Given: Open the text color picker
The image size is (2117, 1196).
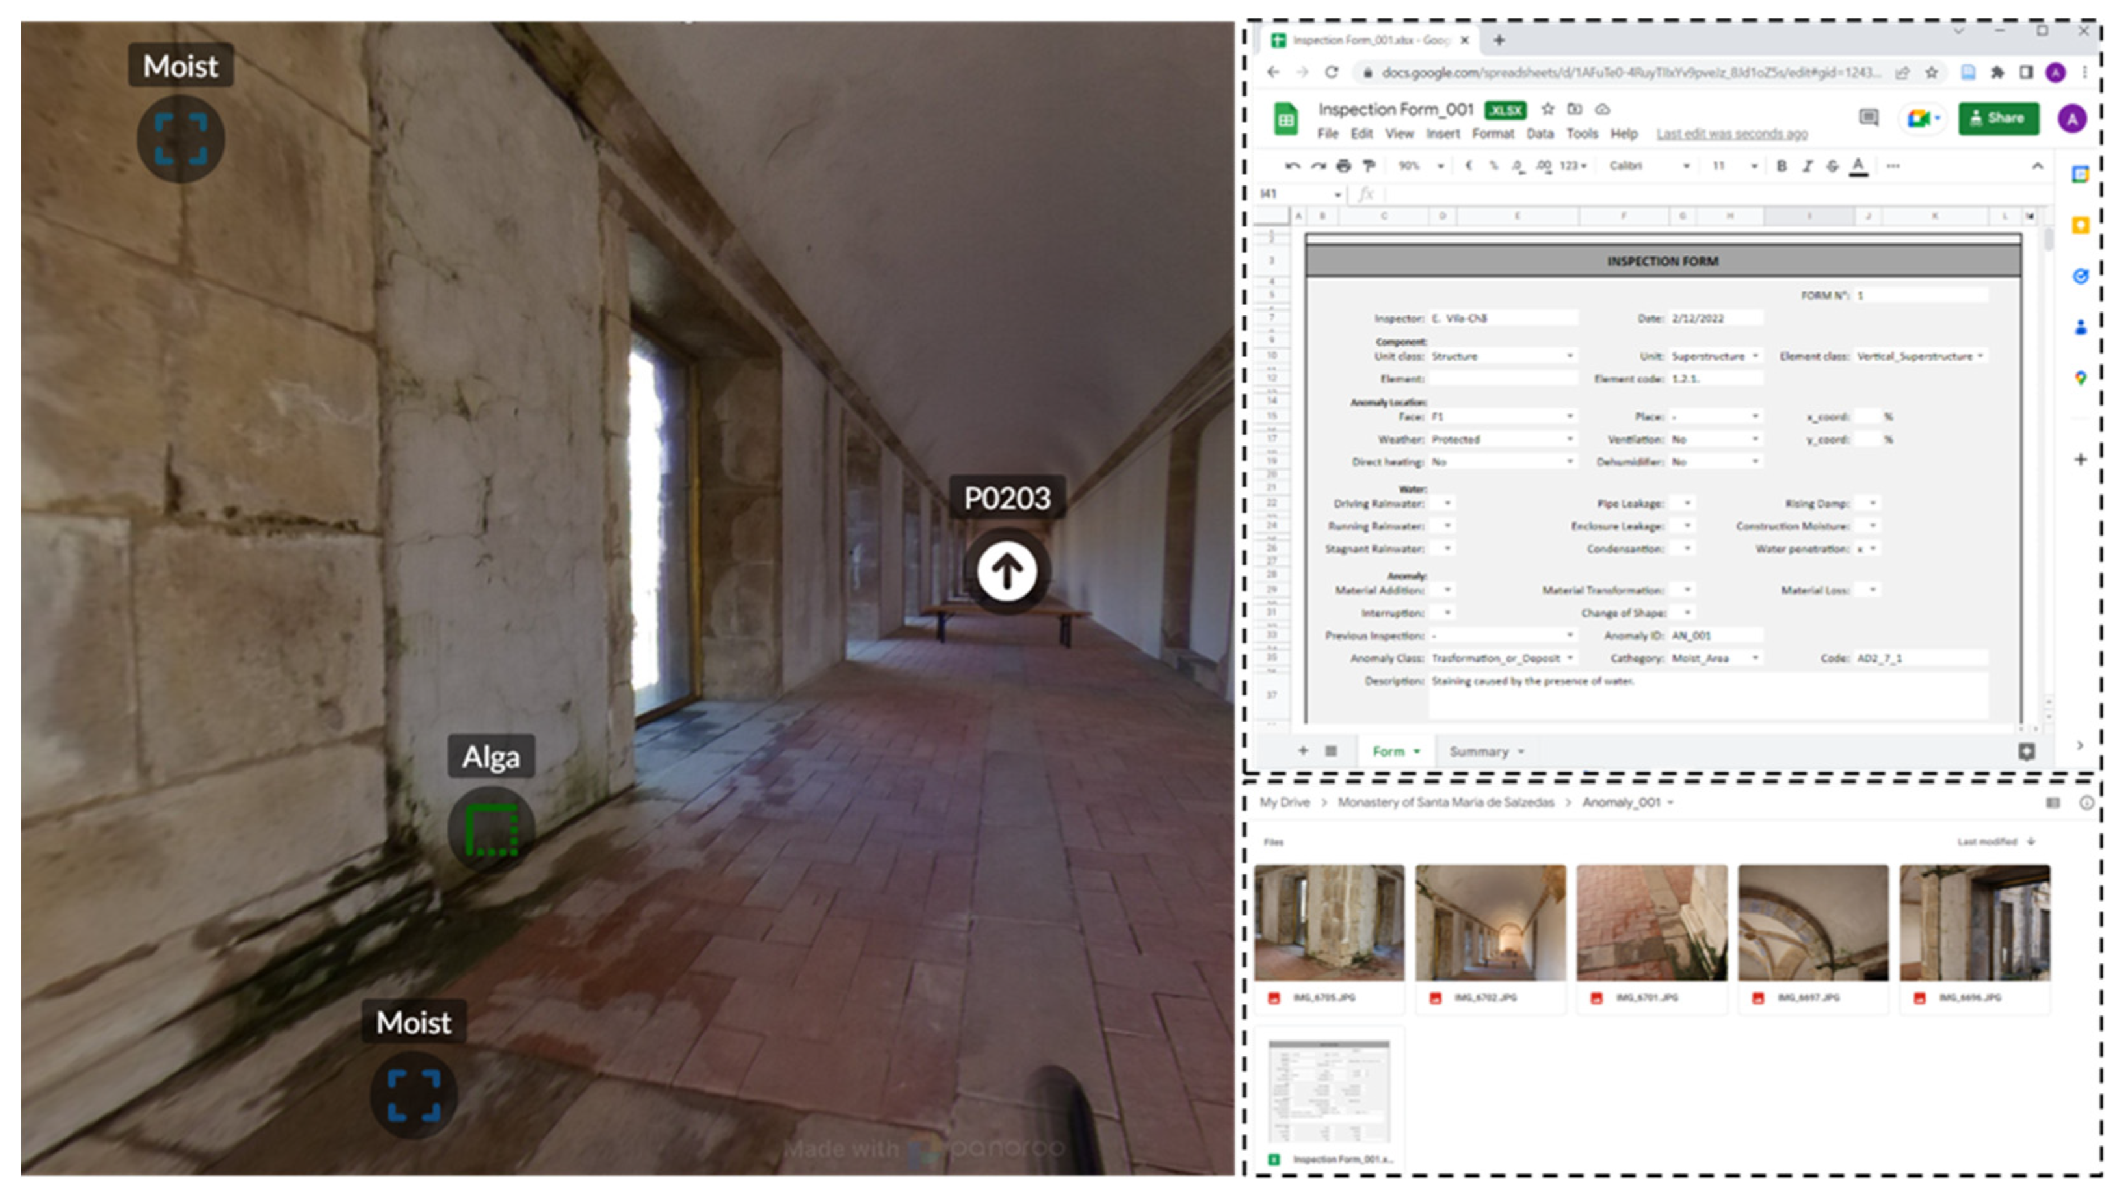Looking at the screenshot, I should click(1858, 166).
